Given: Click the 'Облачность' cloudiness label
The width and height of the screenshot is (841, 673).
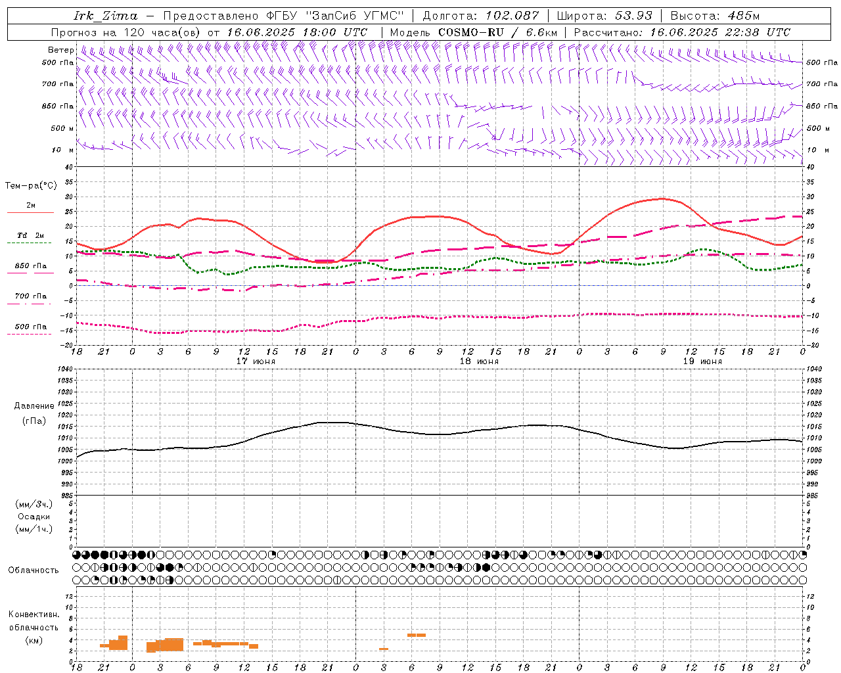Looking at the screenshot, I should (34, 570).
